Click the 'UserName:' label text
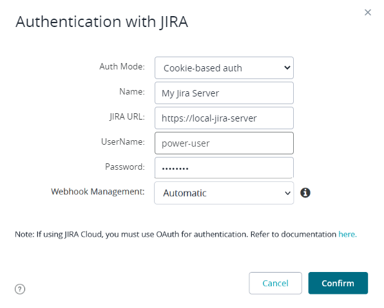384x308 pixels. [x=123, y=141]
